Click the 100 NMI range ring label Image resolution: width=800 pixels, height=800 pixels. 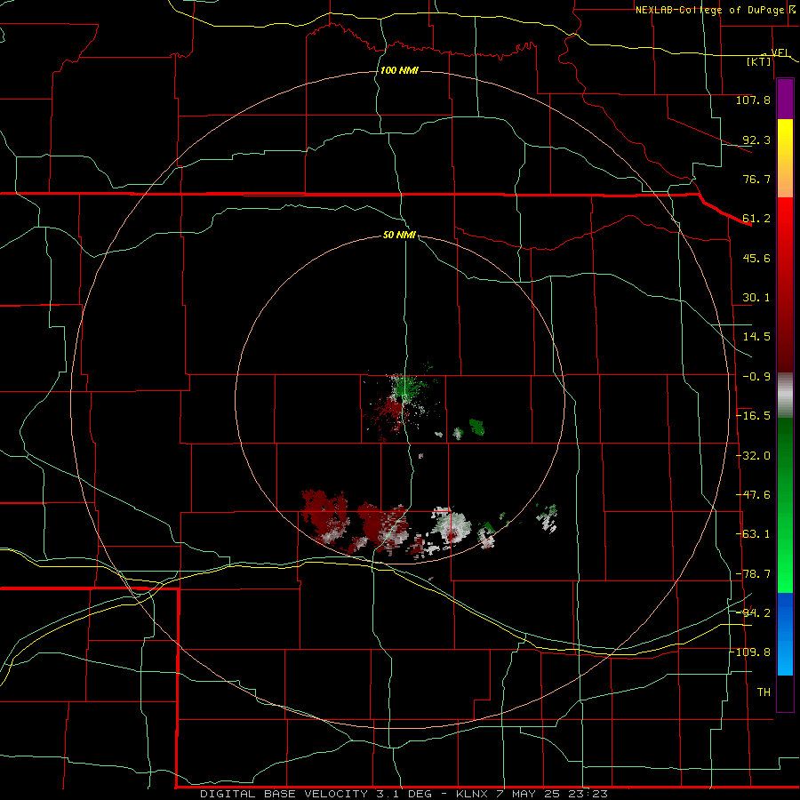pyautogui.click(x=399, y=70)
